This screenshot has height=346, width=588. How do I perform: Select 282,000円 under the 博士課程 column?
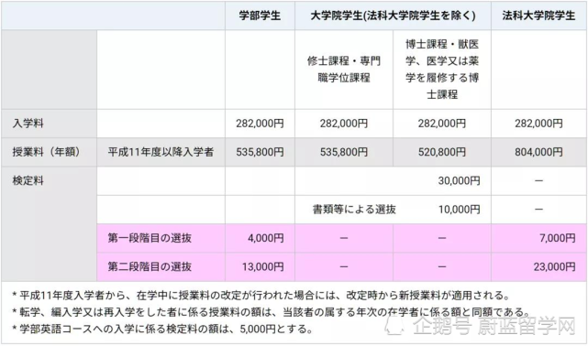pos(442,124)
